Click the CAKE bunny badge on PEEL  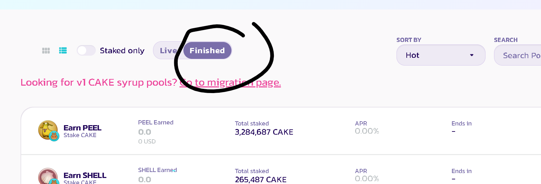click(54, 136)
